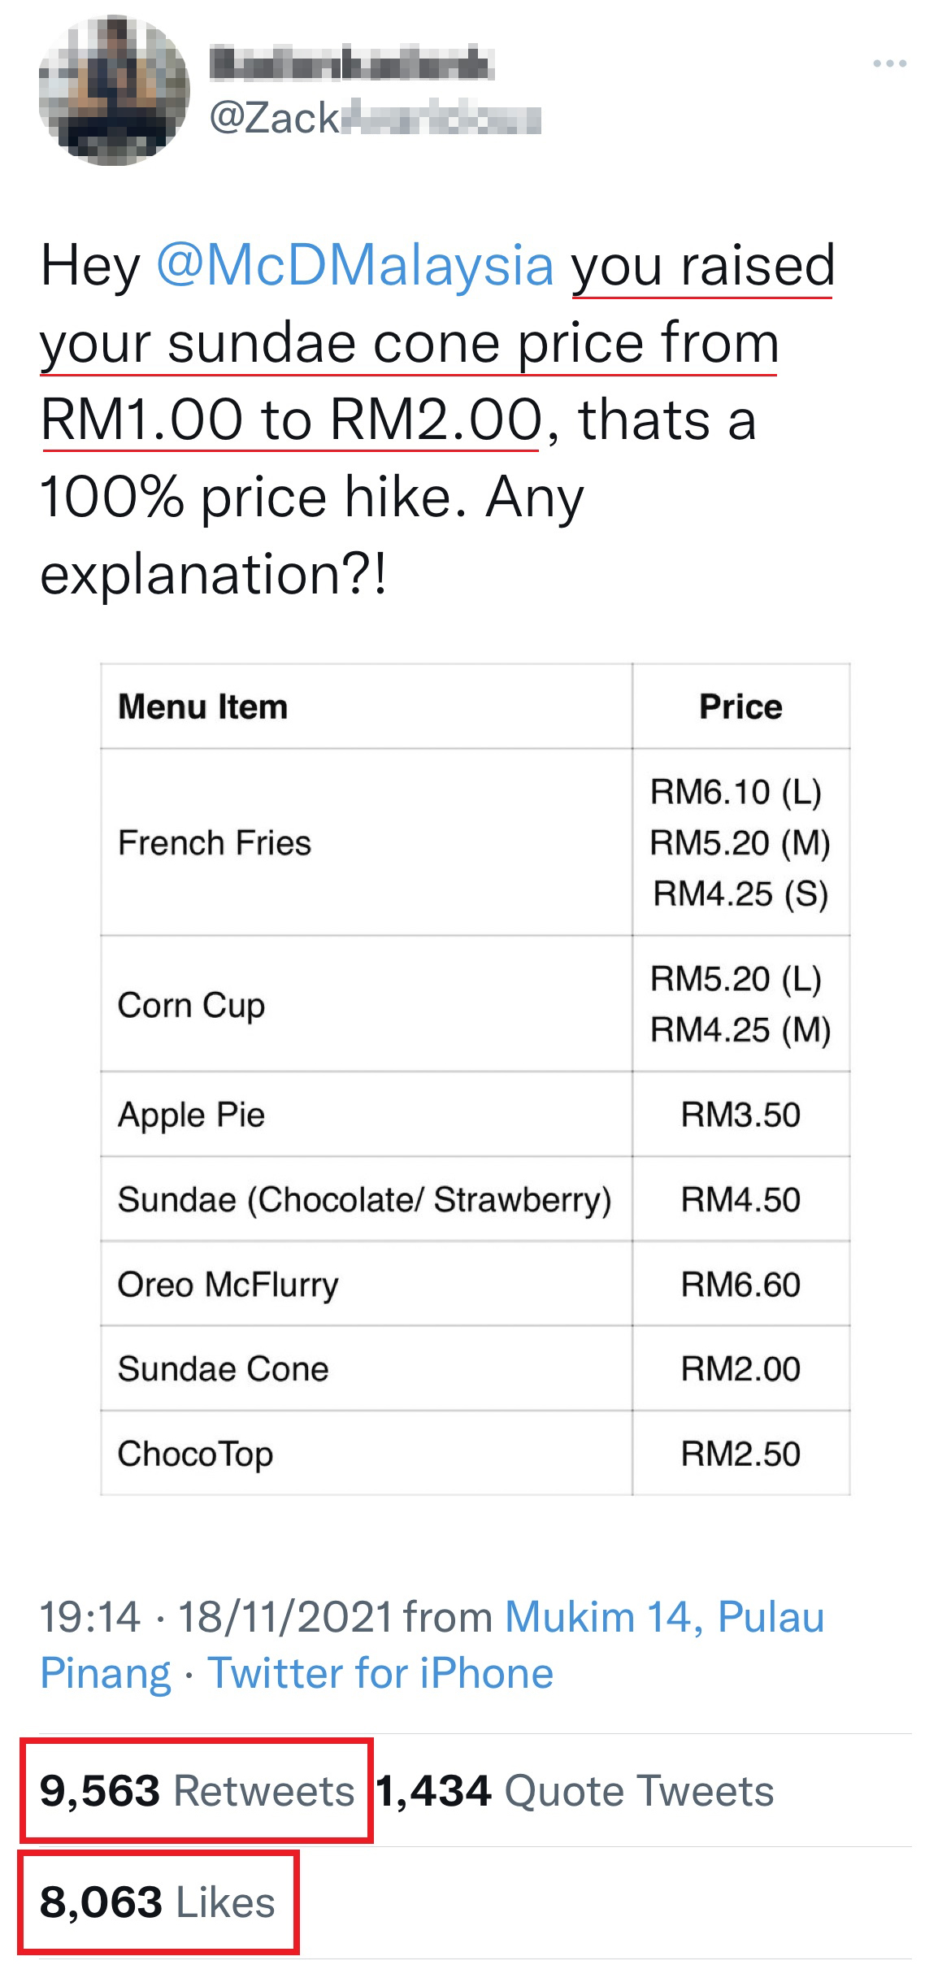Click the French Fries menu item cell

coord(215,843)
